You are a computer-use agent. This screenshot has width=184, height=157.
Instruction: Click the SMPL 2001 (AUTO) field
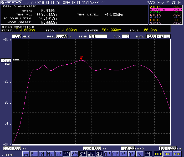point(159,36)
